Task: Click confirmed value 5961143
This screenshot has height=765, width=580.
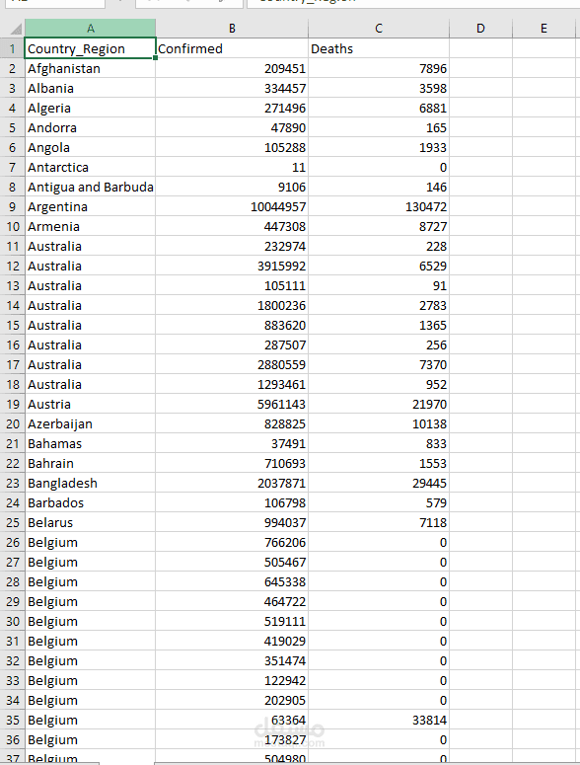Action: (x=232, y=404)
